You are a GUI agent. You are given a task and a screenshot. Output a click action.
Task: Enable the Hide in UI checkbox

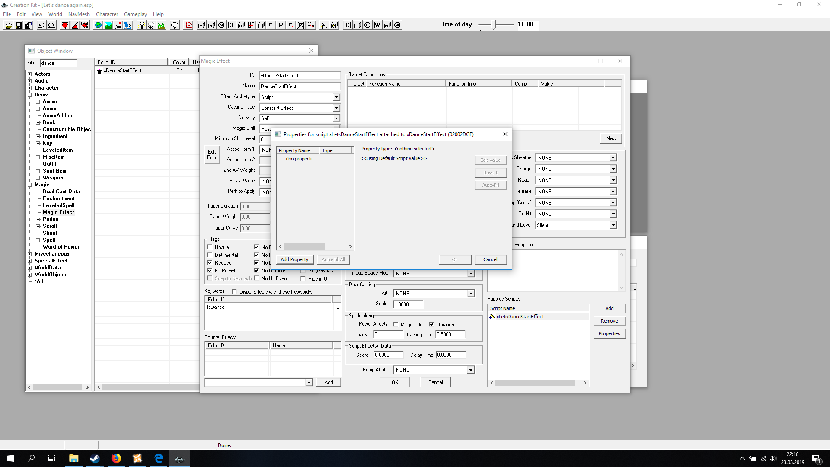(303, 279)
